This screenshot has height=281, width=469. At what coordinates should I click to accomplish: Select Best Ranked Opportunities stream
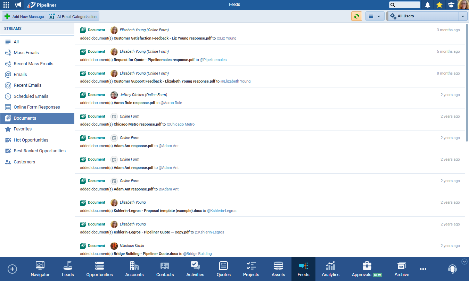[x=37, y=151]
